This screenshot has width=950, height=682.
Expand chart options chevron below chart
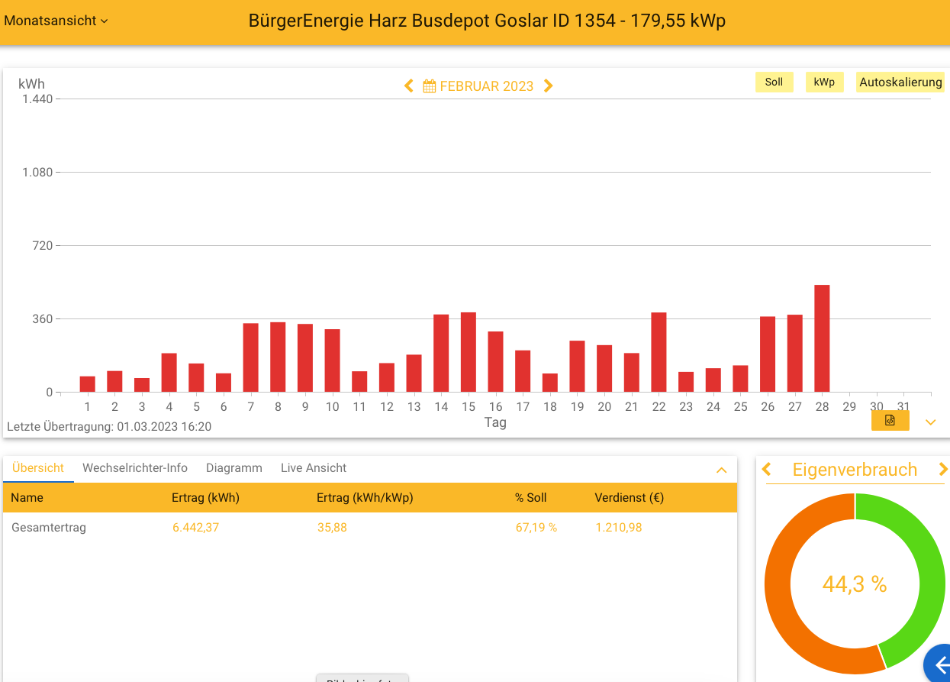(x=930, y=422)
